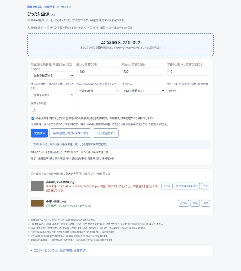Image resolution: width=241 pixels, height=271 pixels.
Task: Focus the 高さ(px) height field showing 720
Action: [x=143, y=71]
